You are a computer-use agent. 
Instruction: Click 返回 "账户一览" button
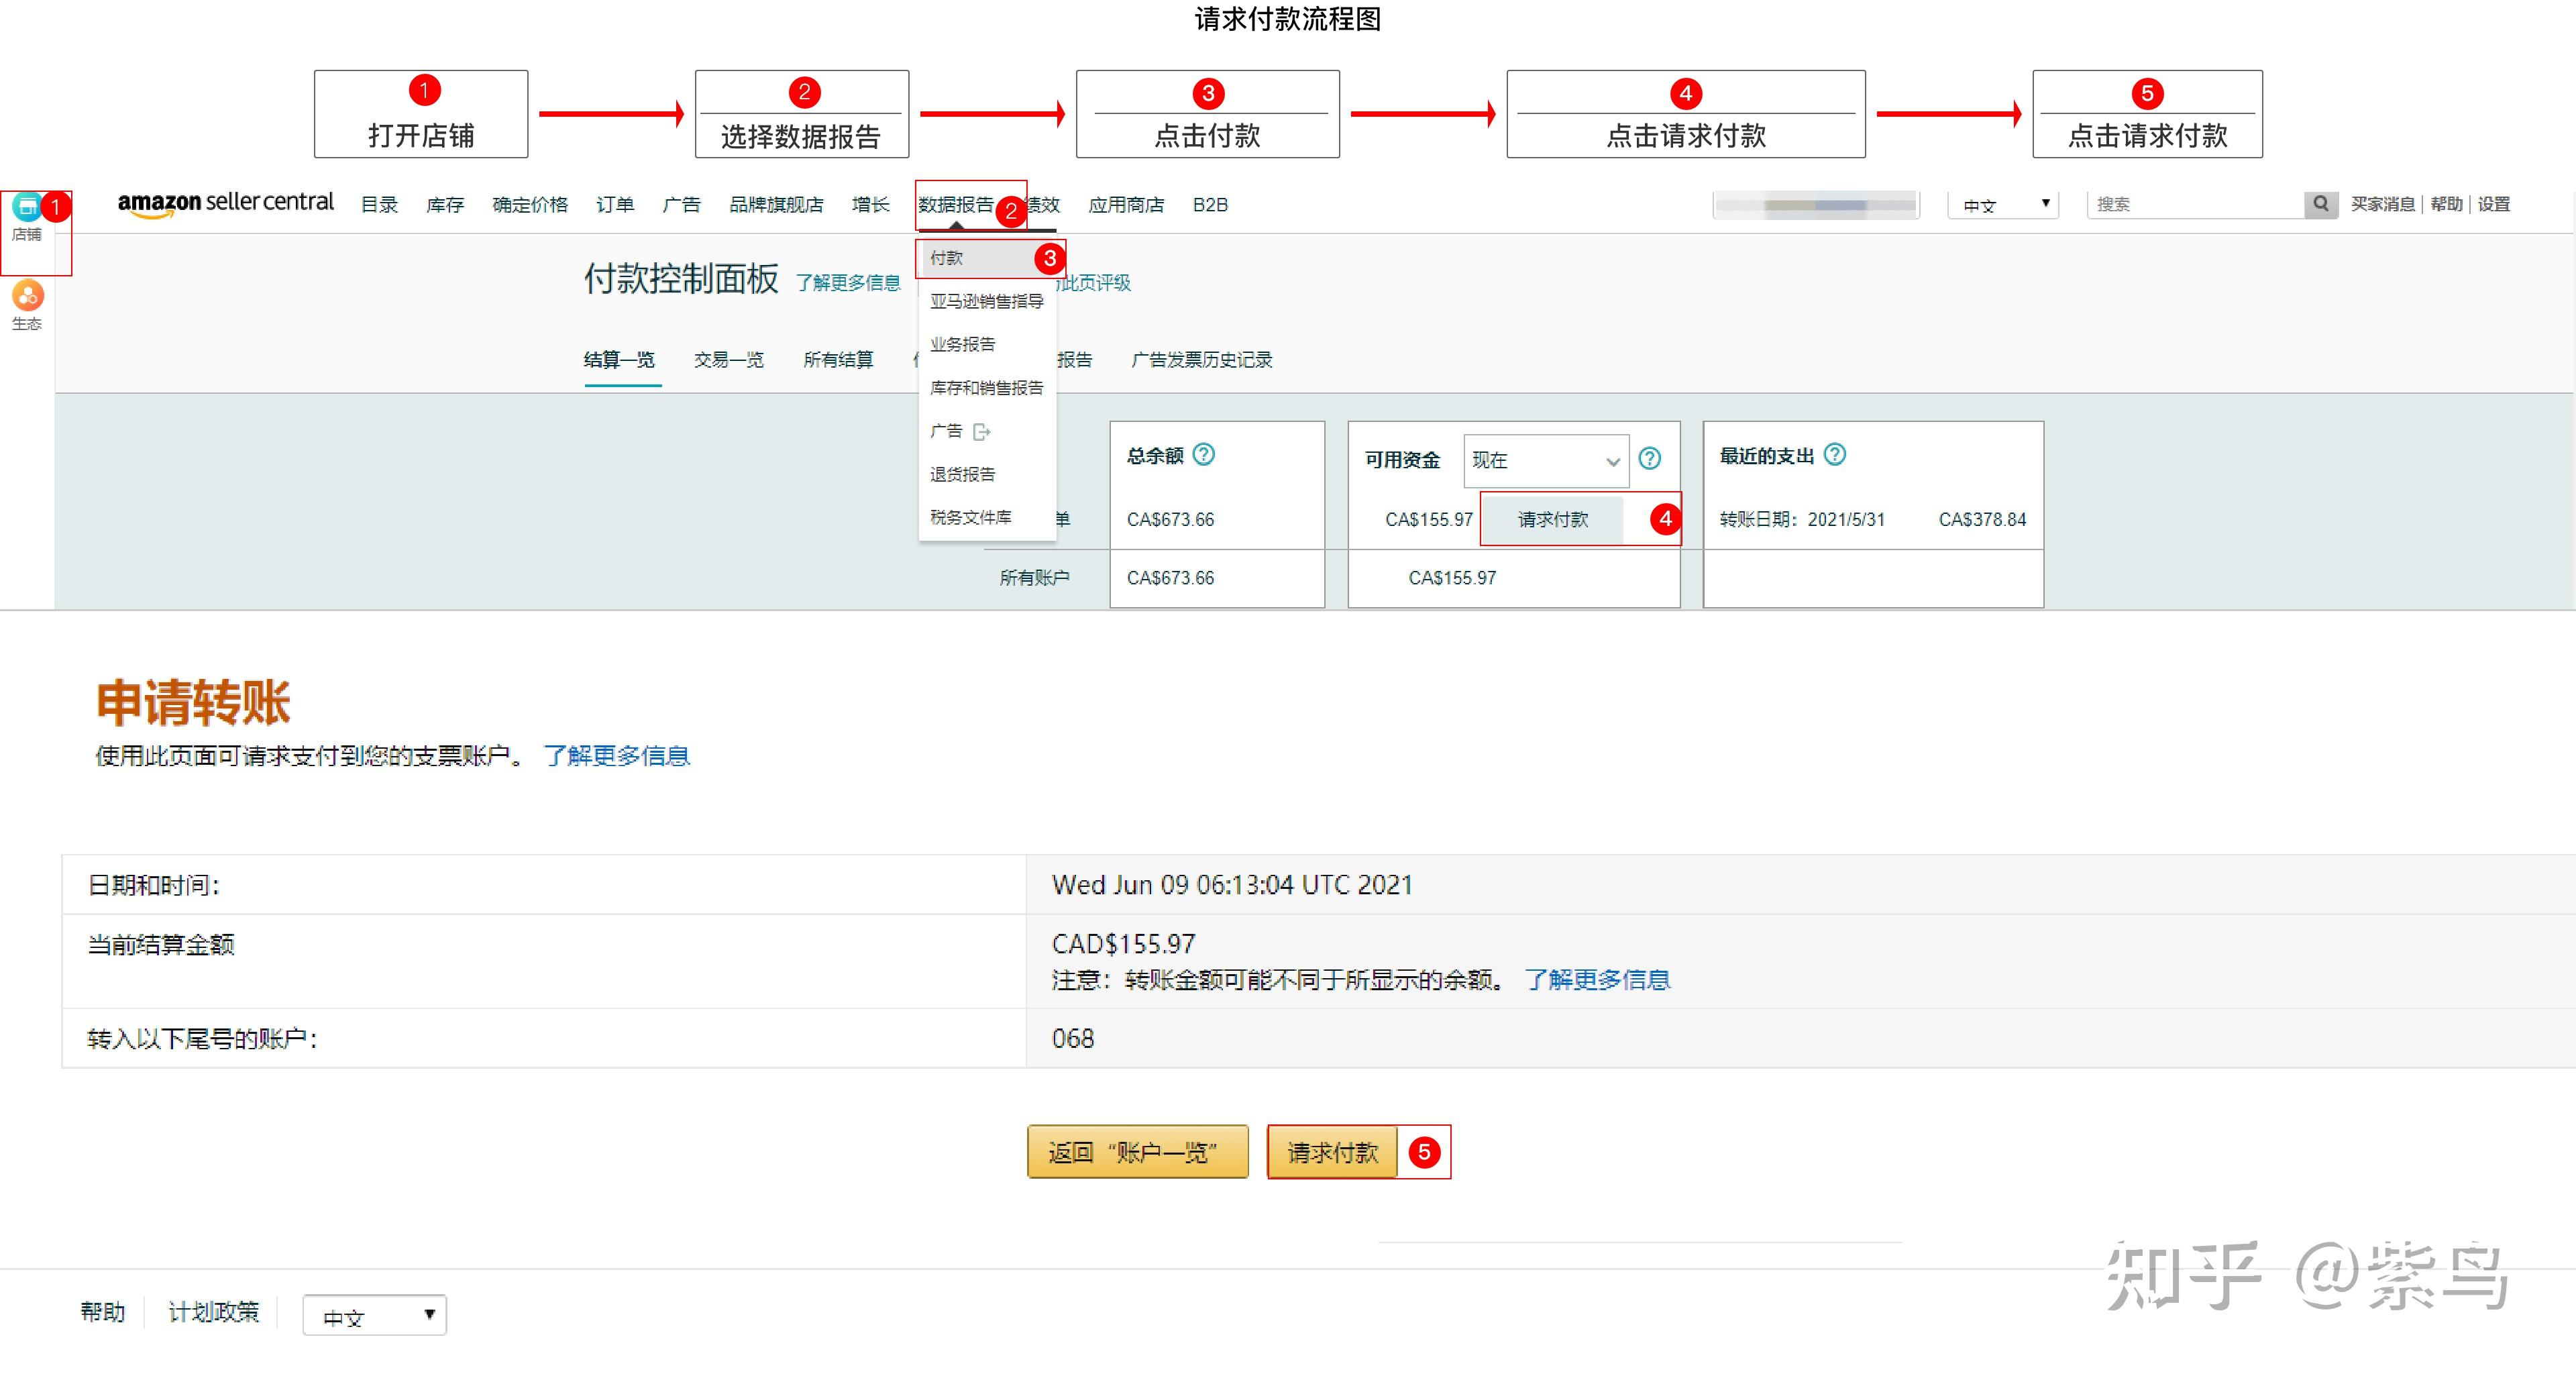1137,1153
